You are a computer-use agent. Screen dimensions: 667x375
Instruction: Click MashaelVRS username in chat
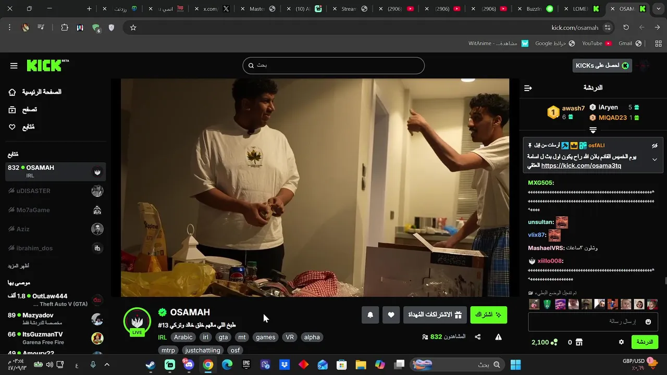pos(547,248)
